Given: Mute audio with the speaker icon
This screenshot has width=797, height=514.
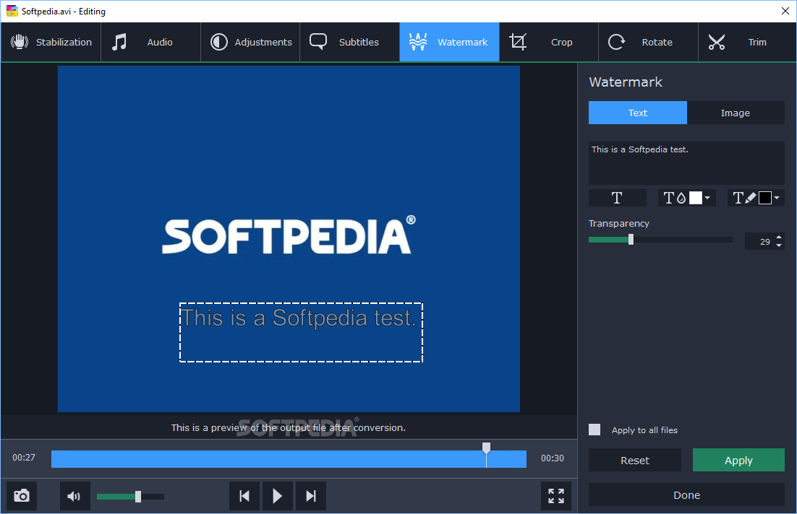Looking at the screenshot, I should (x=74, y=496).
